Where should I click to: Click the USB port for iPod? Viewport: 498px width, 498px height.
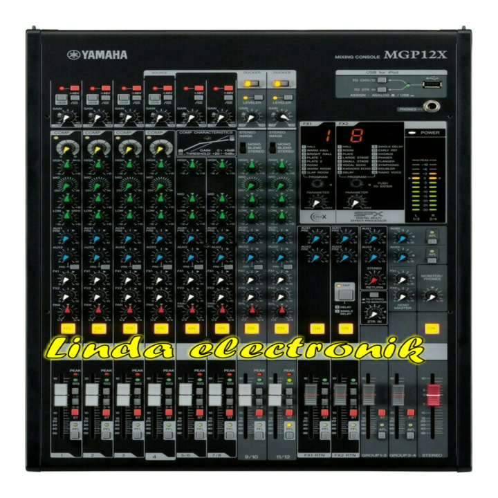pos(432,84)
